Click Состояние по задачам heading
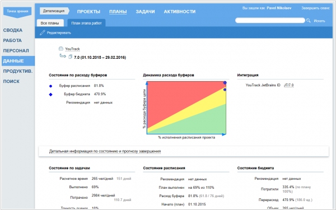The image size is (336, 210). click(69, 168)
